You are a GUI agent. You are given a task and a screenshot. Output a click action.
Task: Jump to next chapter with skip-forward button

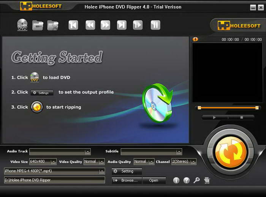pos(122,25)
